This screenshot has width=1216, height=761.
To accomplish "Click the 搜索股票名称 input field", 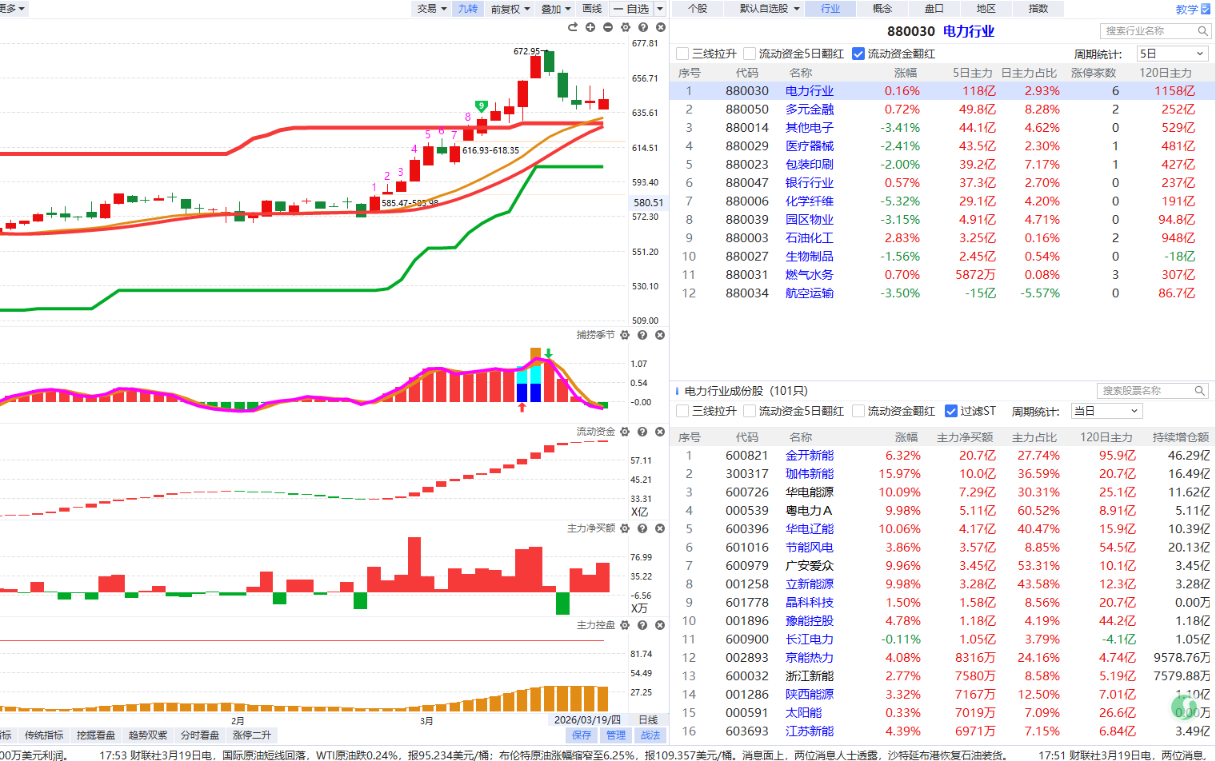I will coord(1146,391).
